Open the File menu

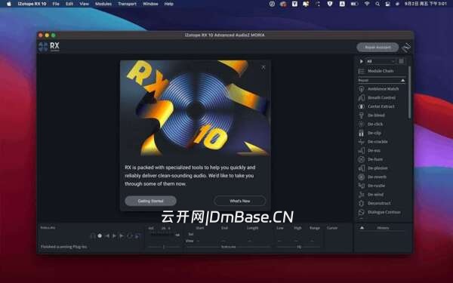click(x=56, y=4)
